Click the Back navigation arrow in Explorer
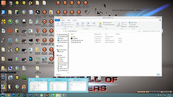The image size is (173, 97). click(x=57, y=31)
